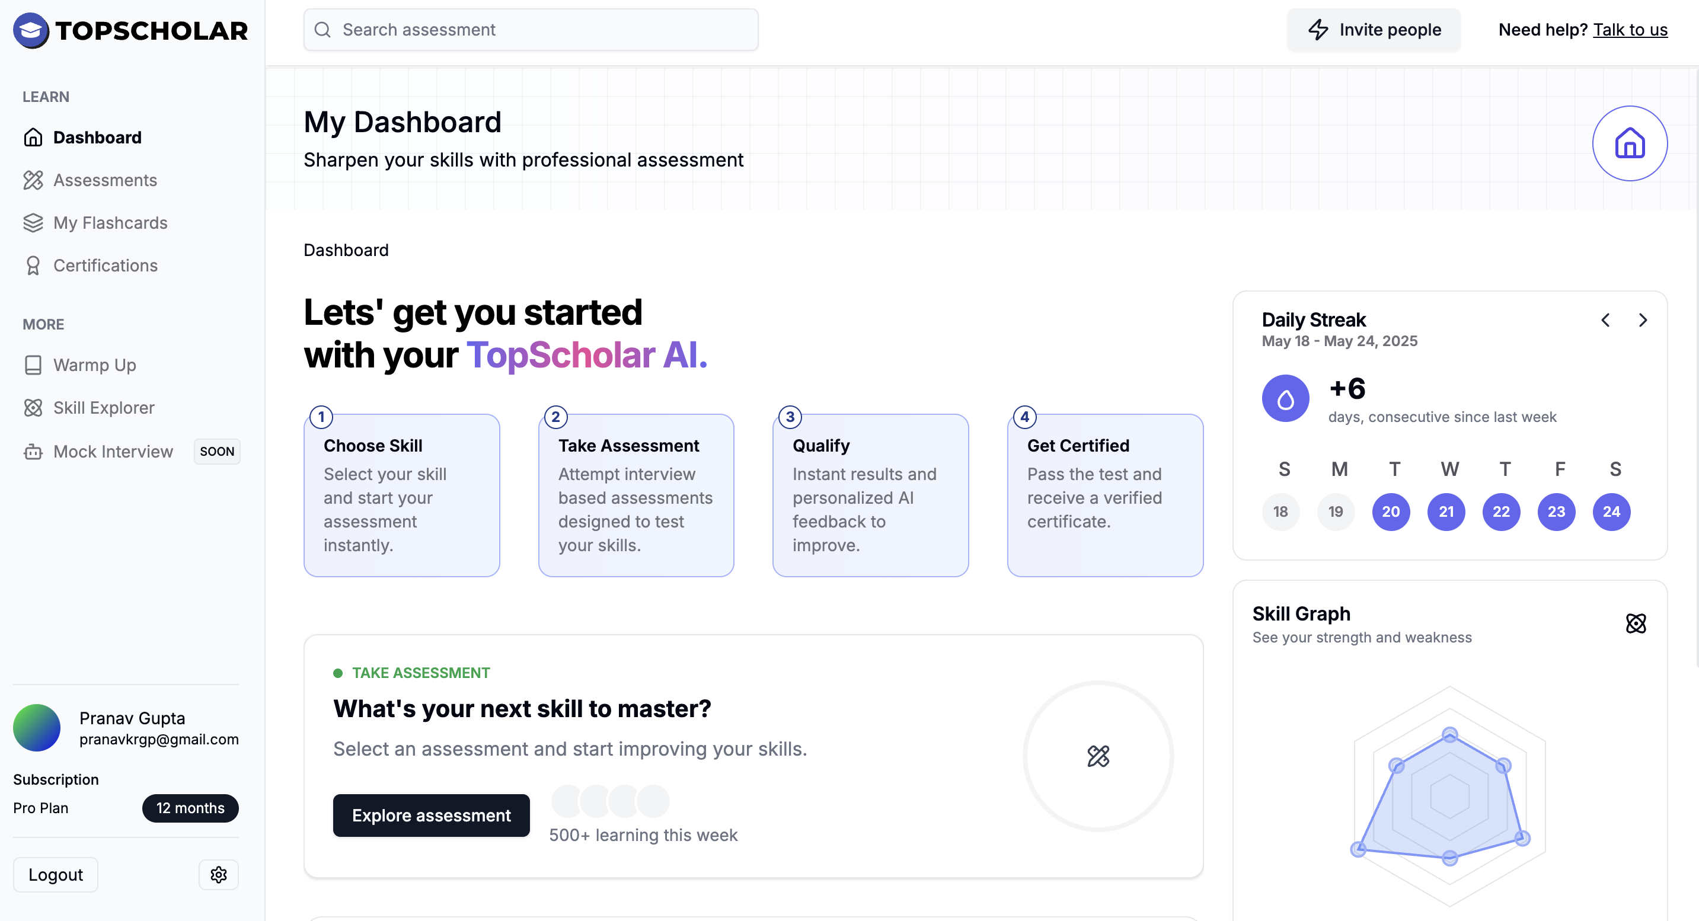Click the TopScholar graduation cap logo
Screen dimensions: 1699x921
tap(31, 30)
